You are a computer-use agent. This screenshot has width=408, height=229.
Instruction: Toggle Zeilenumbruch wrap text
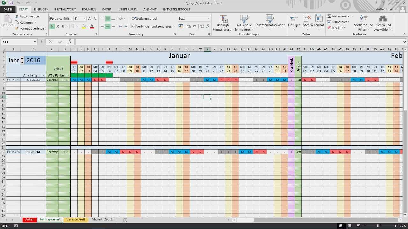pos(144,18)
